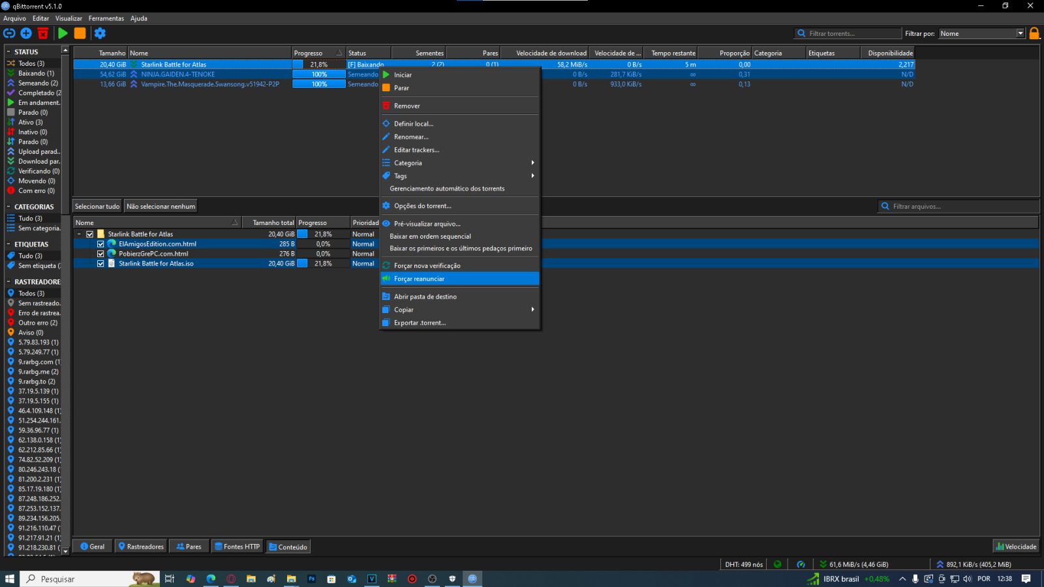Viewport: 1044px width, 587px height.
Task: Click the blue plus add torrent icon
Action: 26,33
